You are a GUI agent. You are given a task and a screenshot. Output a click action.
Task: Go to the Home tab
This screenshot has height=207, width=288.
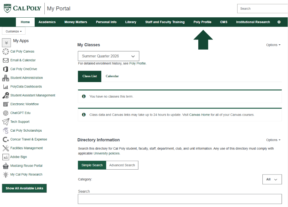click(25, 22)
